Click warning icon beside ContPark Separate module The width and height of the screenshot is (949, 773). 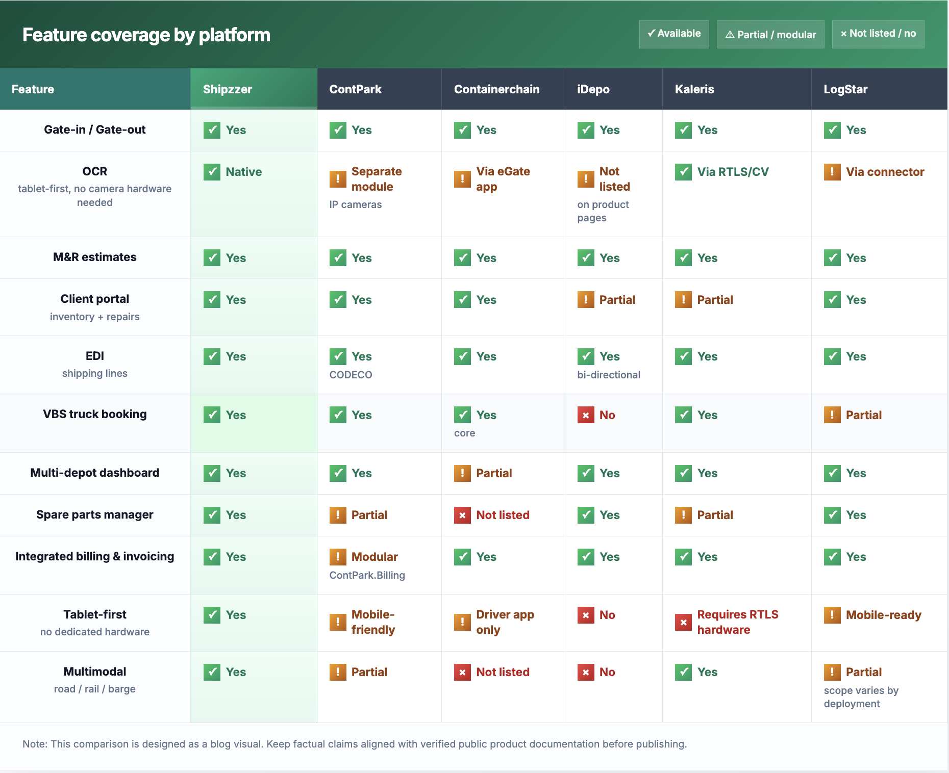[338, 179]
